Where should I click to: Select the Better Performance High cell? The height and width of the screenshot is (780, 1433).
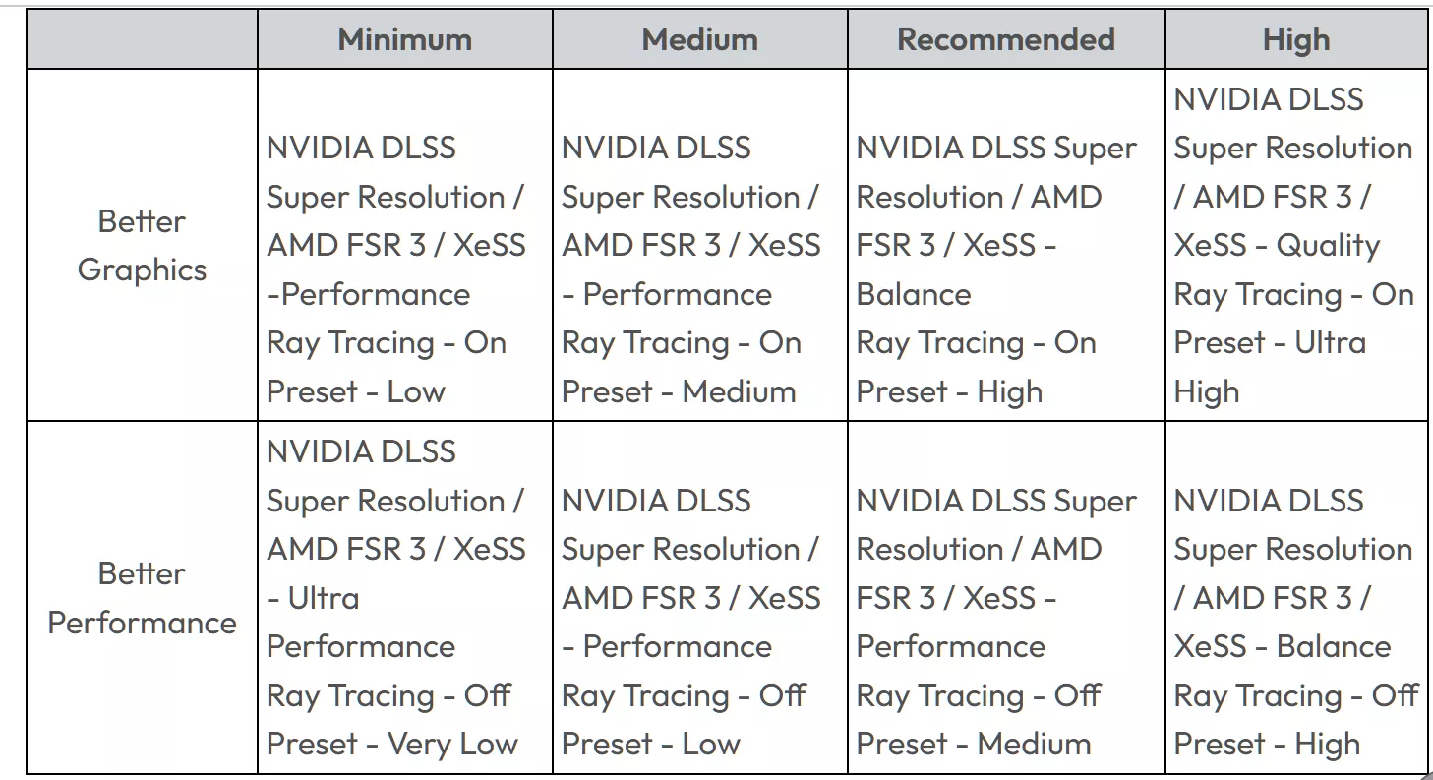click(x=1295, y=622)
